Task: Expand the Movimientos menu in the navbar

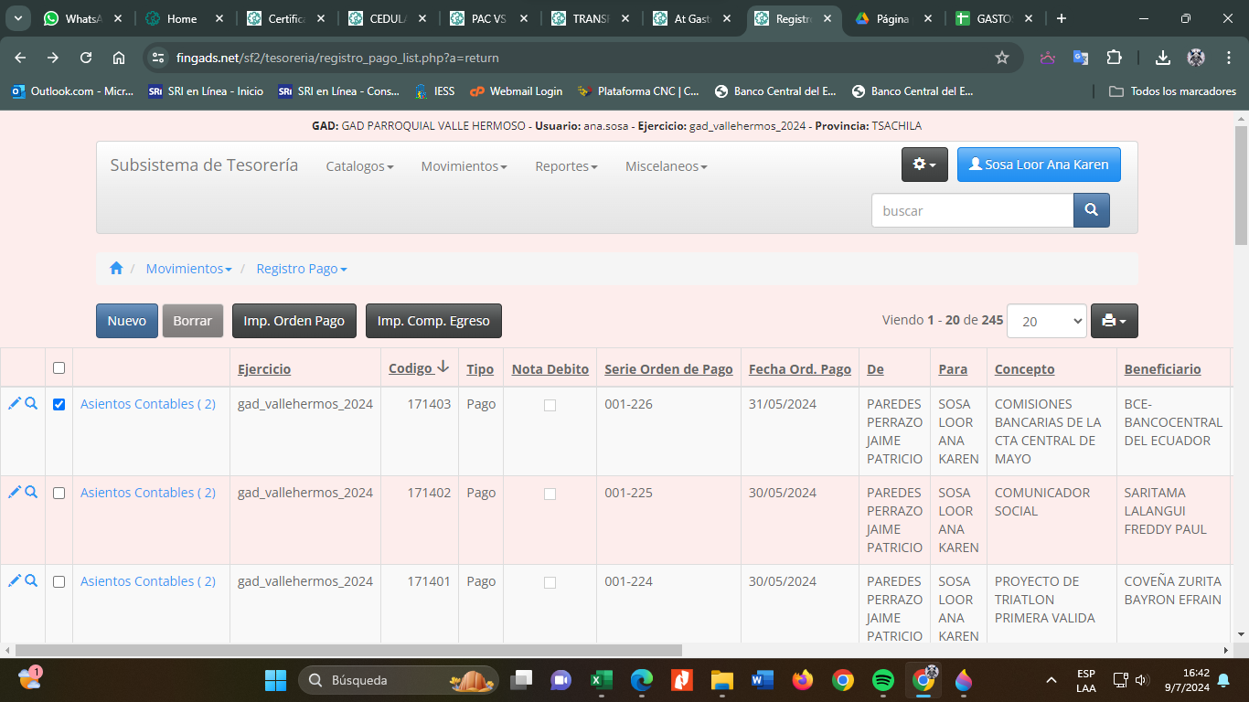Action: pyautogui.click(x=464, y=166)
